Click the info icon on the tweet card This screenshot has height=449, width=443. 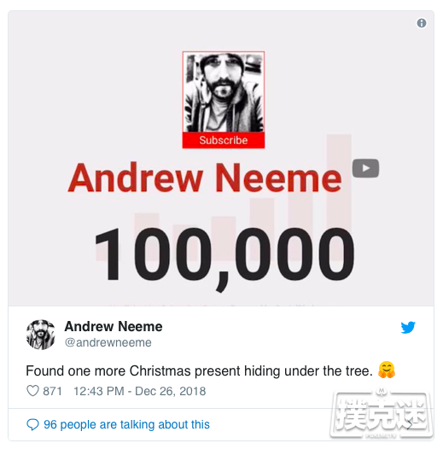[422, 23]
